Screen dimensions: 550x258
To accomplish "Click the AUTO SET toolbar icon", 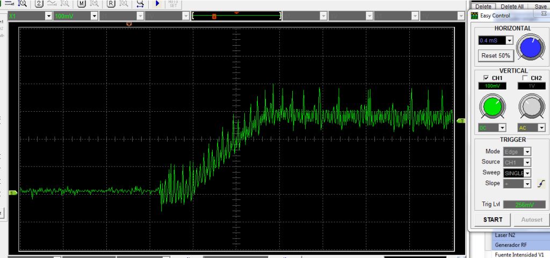I will [x=173, y=3].
